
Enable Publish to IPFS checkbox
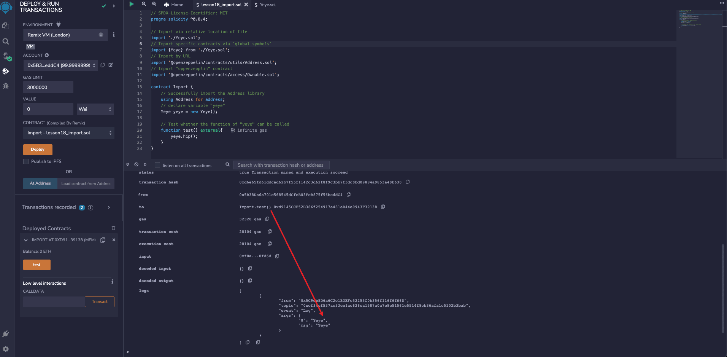26,161
